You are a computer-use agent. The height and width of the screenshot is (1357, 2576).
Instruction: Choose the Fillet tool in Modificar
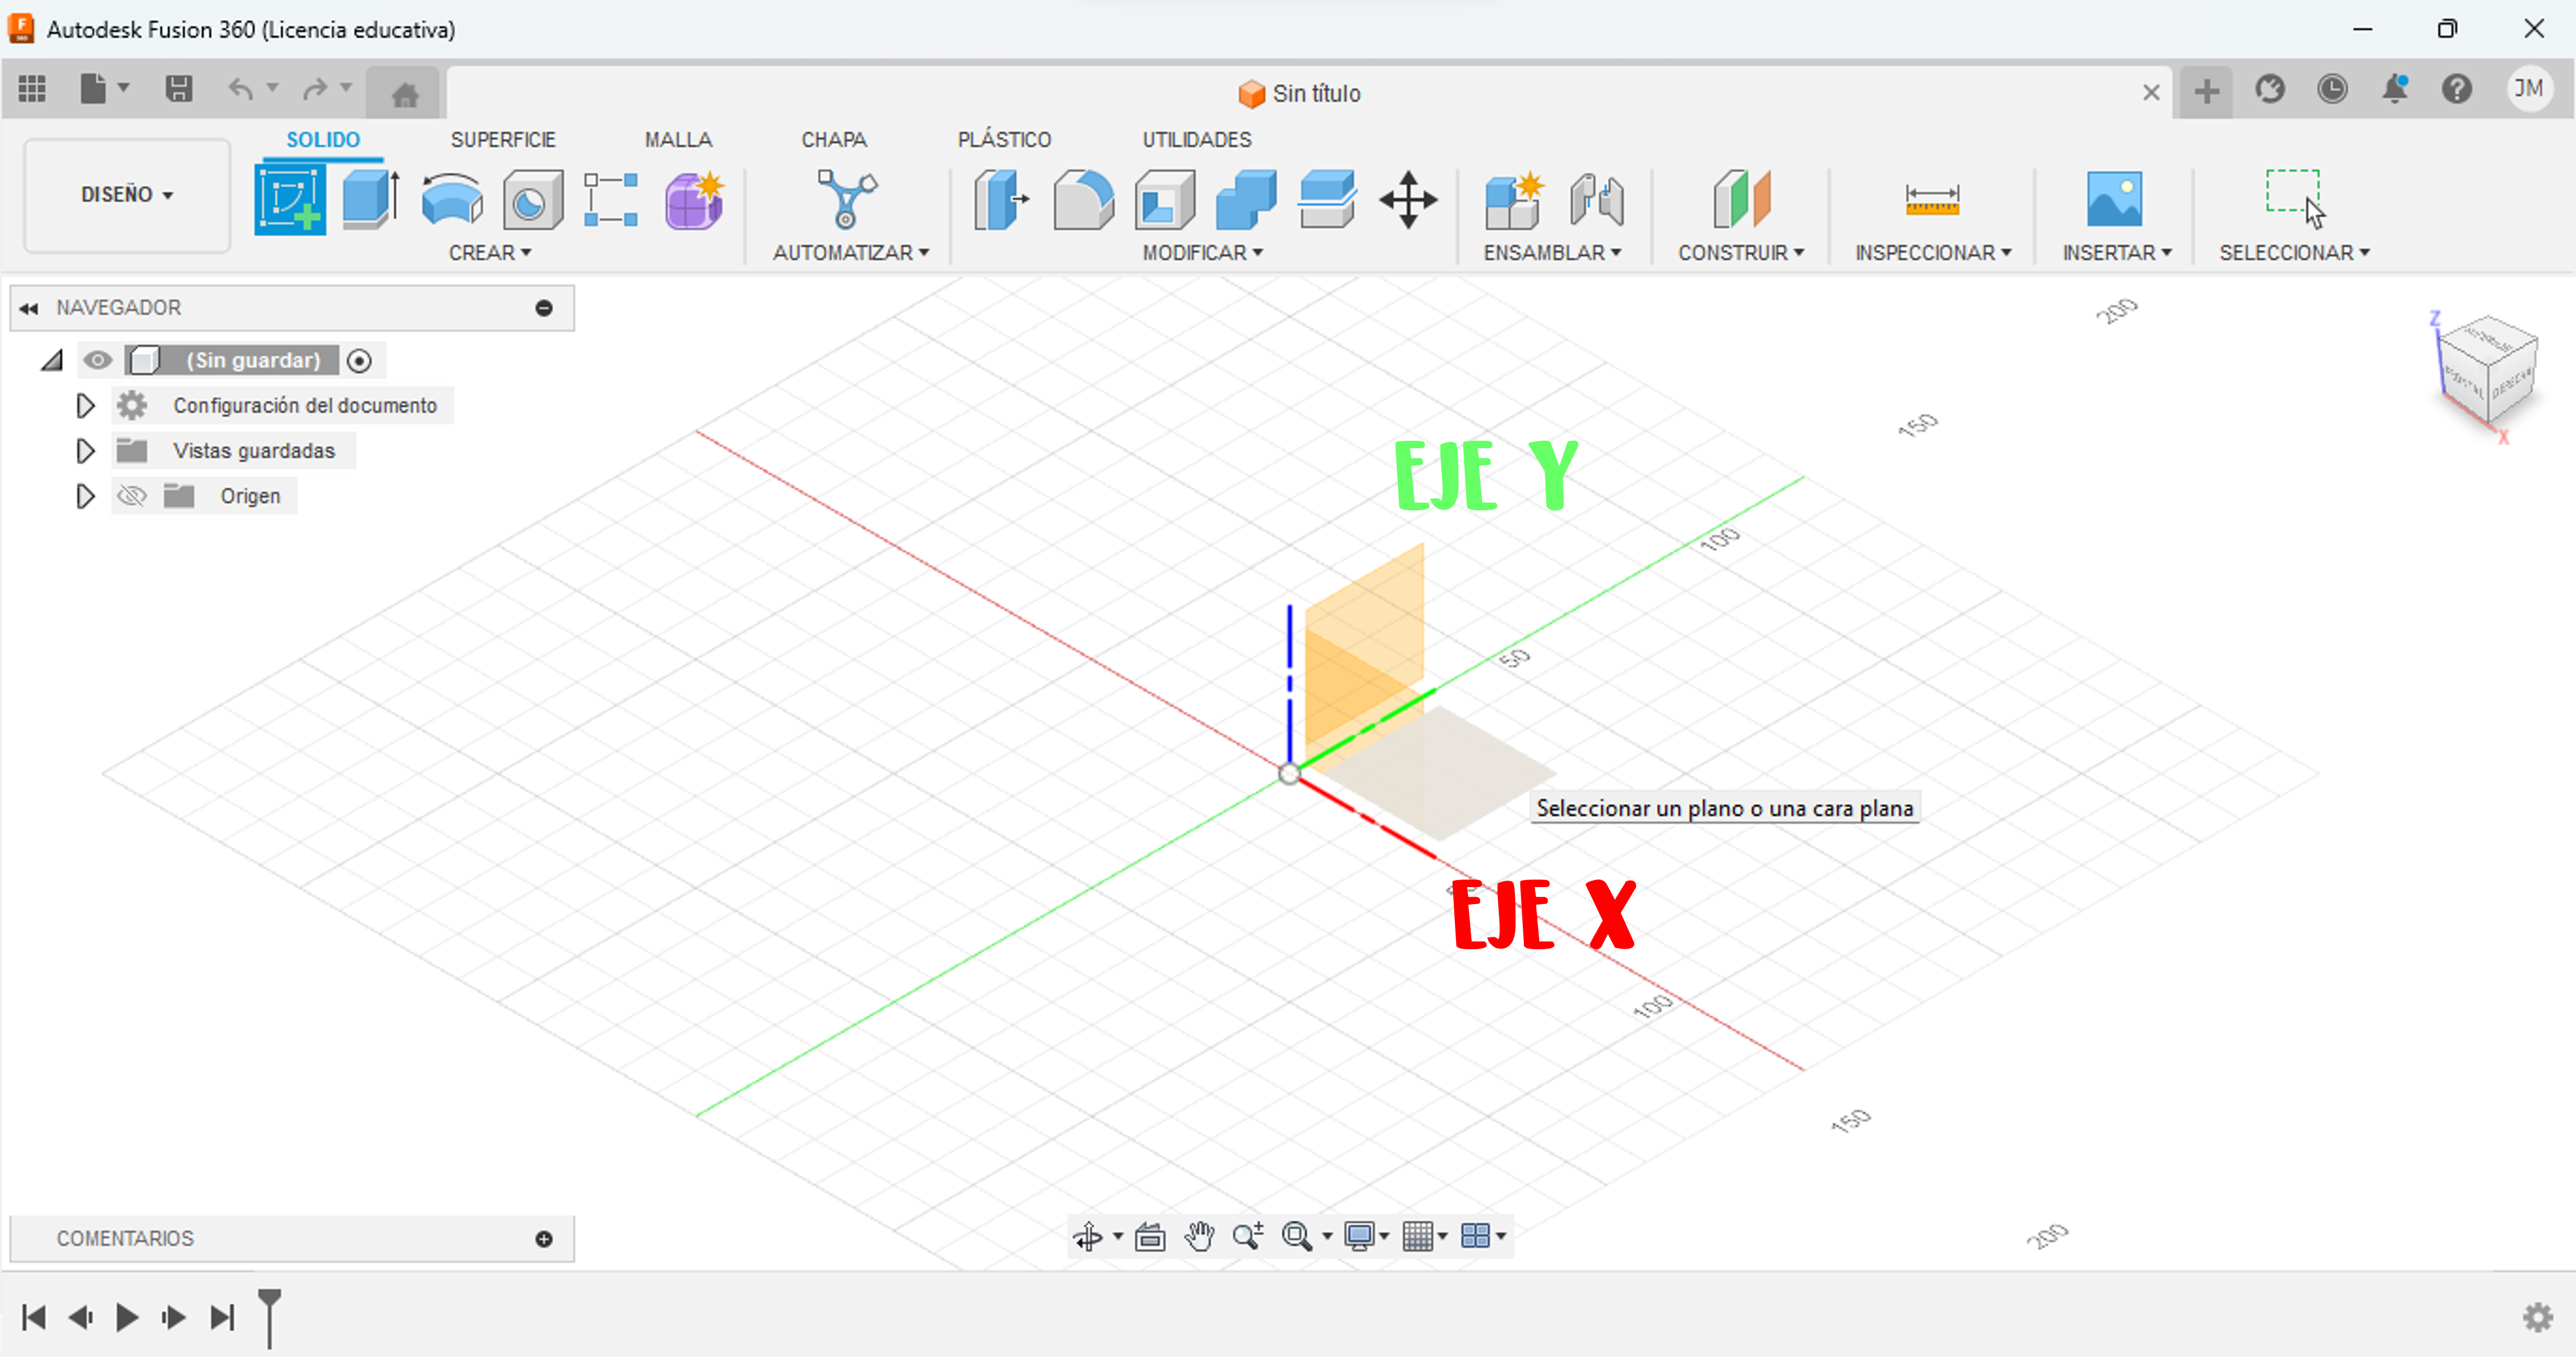[x=1083, y=200]
